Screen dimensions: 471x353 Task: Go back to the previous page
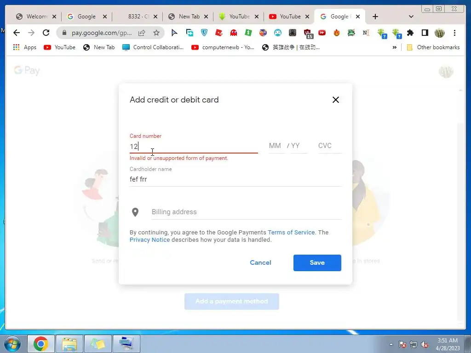point(17,33)
